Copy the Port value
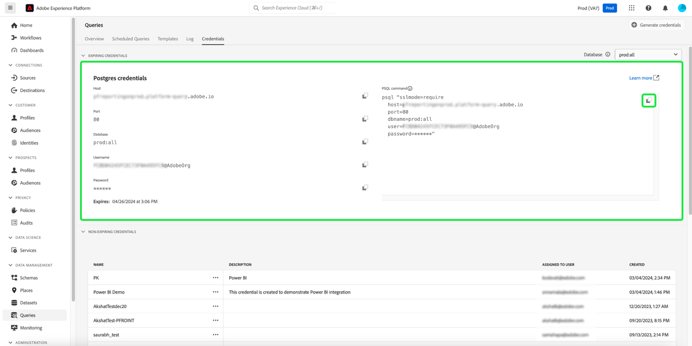Viewport: 692px width, 346px height. (365, 119)
